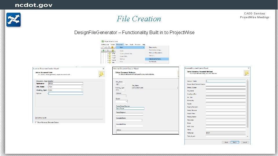
Task: Click the ncdot.gov header text
Action: [34, 5]
